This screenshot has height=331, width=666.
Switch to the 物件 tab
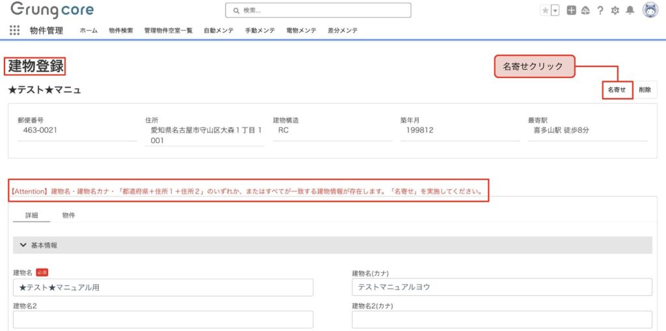coord(68,215)
